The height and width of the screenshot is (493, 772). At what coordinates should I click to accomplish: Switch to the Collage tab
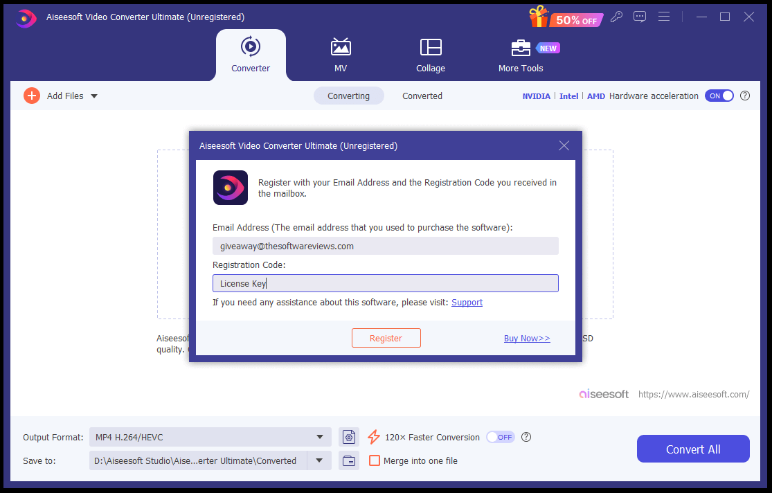pos(431,55)
